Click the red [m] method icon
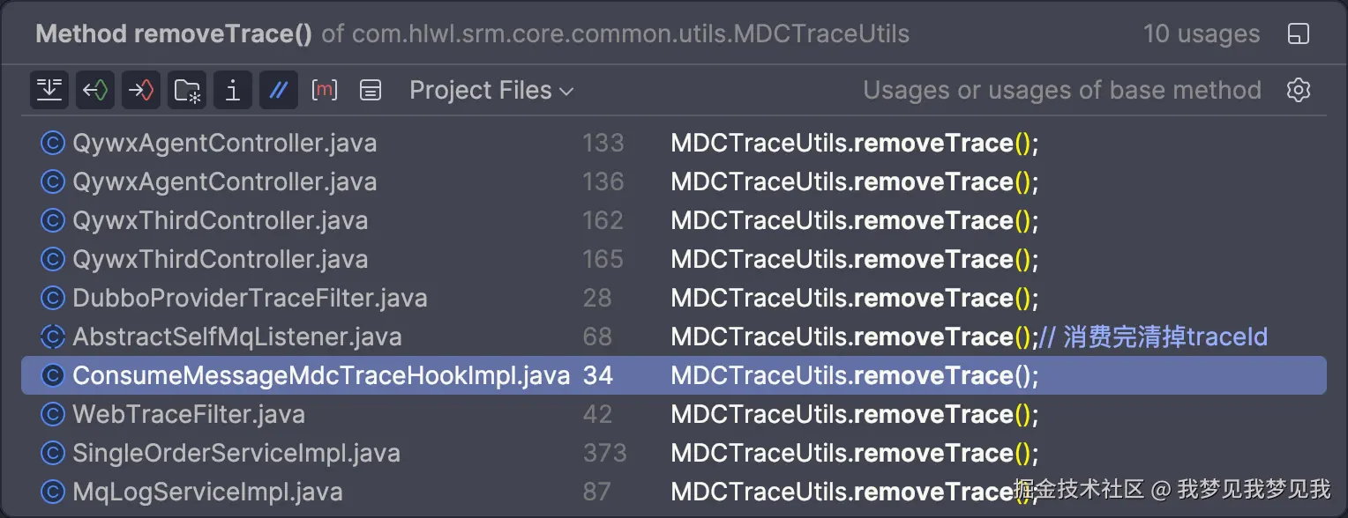The width and height of the screenshot is (1348, 518). coord(325,90)
